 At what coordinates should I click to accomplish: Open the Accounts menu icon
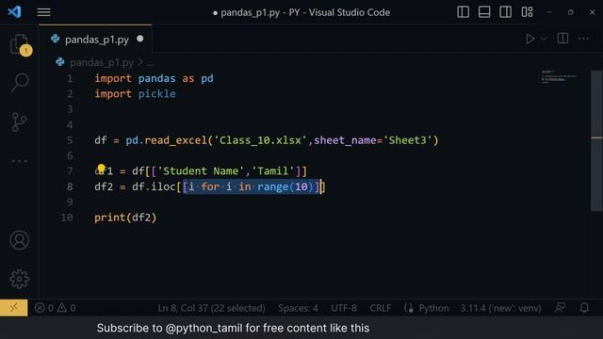[19, 240]
